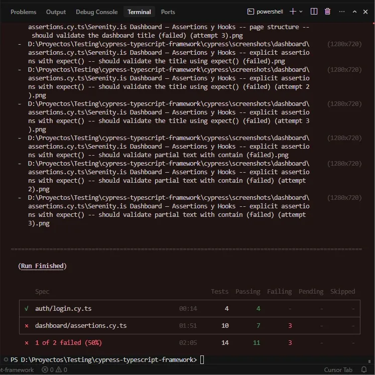Viewport: 375px width, 375px height.
Task: Click the '1 of 2 failed (50%)' summary
Action: (68, 342)
